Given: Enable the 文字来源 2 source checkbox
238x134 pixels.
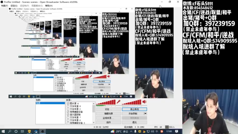Looking at the screenshot, I should coord(68,109).
